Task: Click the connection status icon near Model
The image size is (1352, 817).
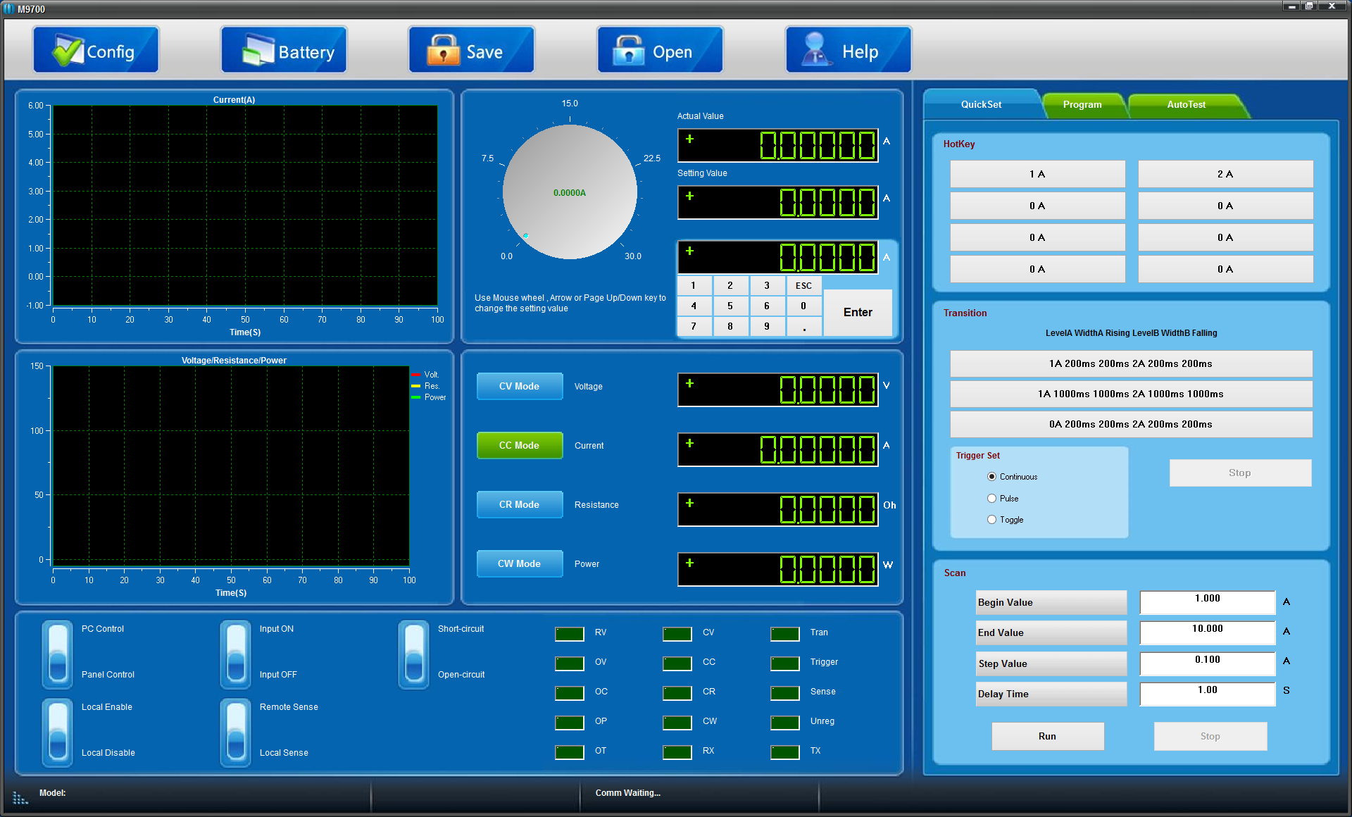Action: pos(20,797)
